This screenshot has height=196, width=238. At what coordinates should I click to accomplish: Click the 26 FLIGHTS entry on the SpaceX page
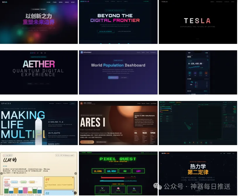point(54,133)
